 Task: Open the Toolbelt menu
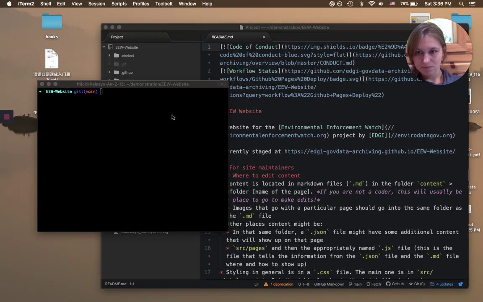pyautogui.click(x=164, y=4)
